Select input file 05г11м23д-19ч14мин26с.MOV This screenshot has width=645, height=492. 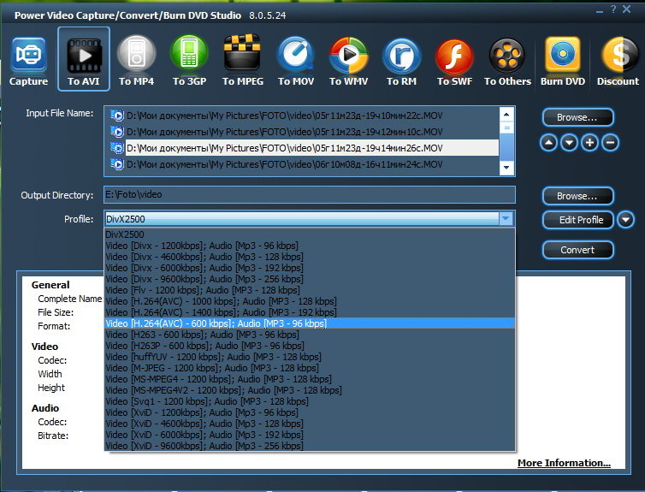(304, 148)
